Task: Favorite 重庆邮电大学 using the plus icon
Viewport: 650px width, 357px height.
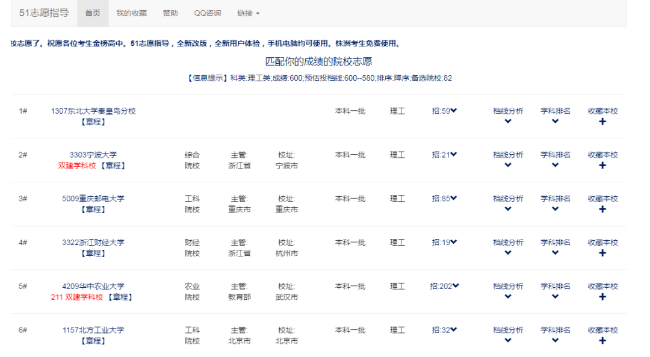Action: coord(602,210)
